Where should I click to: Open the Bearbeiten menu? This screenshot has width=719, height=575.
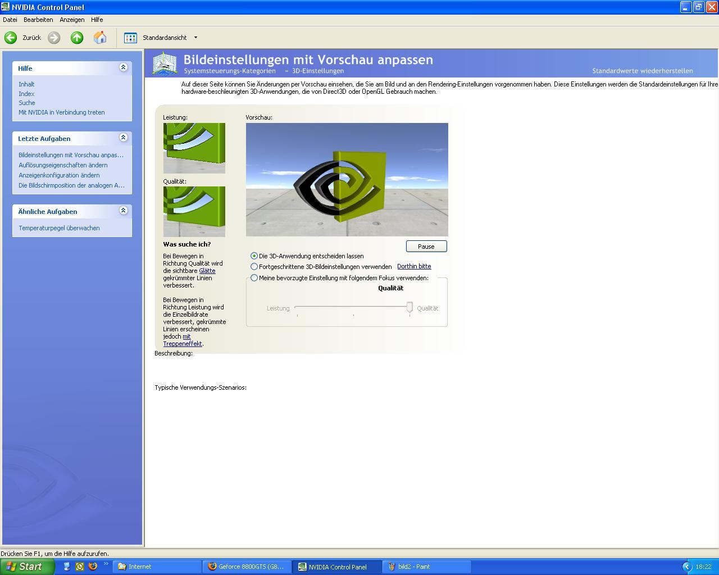tap(38, 20)
